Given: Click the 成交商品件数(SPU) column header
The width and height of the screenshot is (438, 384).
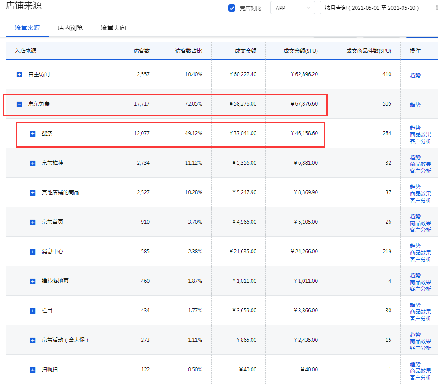Looking at the screenshot, I should coord(369,51).
